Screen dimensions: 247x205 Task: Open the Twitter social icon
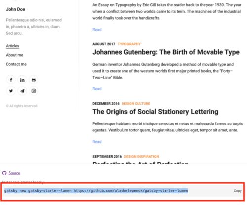11,91
